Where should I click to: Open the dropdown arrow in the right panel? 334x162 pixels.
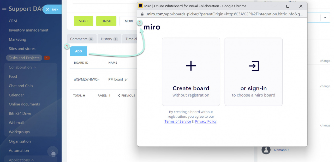[325, 17]
